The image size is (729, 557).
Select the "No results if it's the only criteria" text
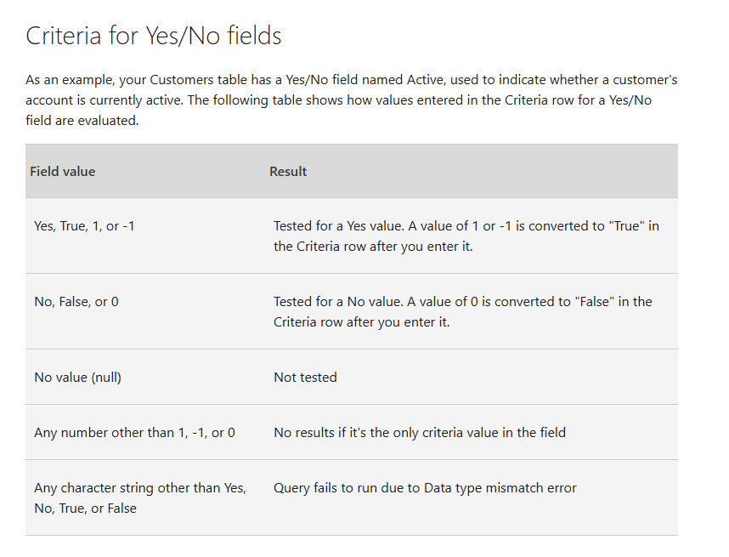[419, 432]
